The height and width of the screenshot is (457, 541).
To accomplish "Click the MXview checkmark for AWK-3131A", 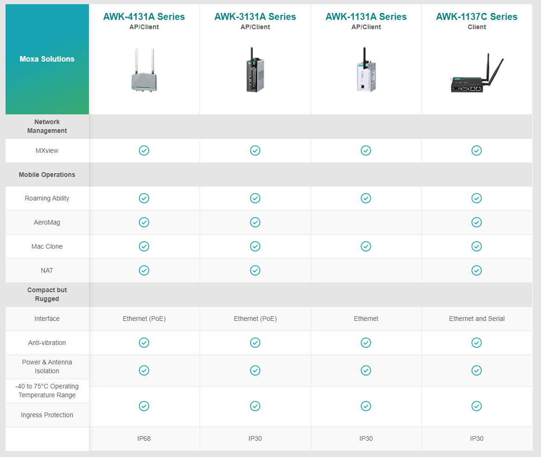I will click(255, 151).
